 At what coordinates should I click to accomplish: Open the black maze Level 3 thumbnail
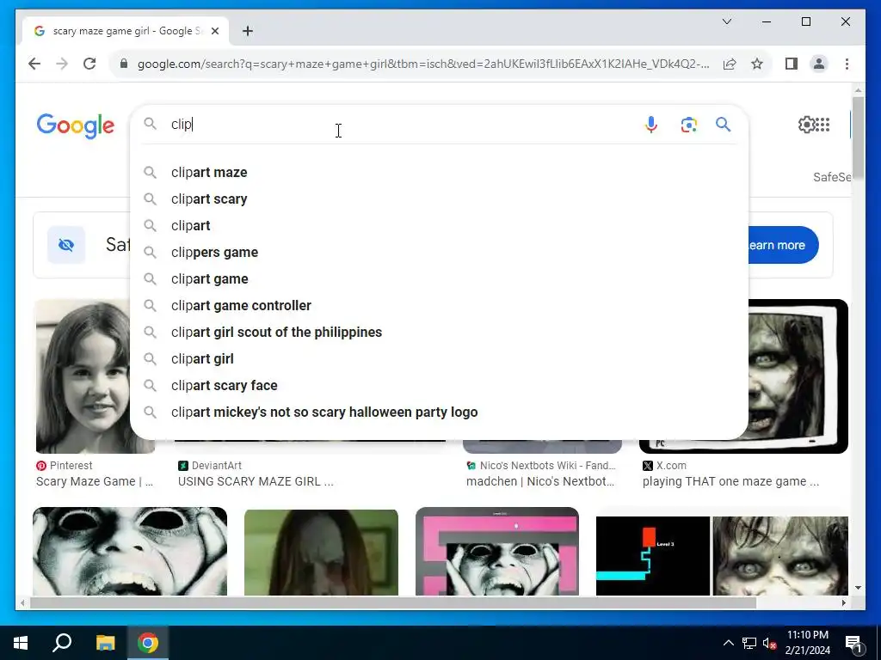point(653,556)
